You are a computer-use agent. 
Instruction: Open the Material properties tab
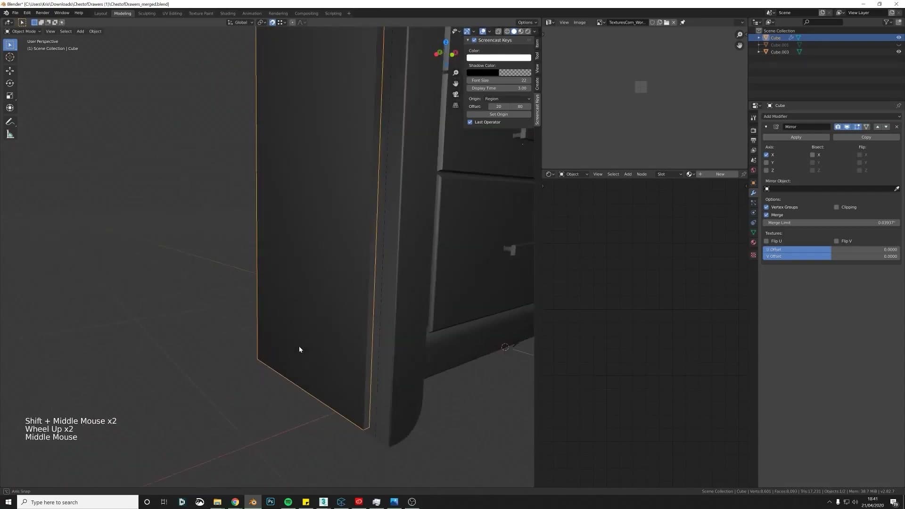(x=753, y=242)
